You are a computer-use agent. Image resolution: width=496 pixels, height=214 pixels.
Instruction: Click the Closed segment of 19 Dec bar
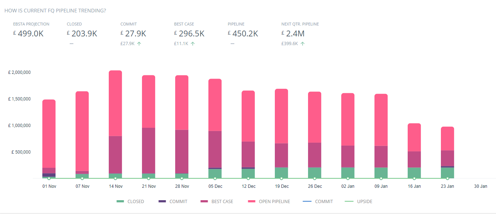tap(281, 173)
